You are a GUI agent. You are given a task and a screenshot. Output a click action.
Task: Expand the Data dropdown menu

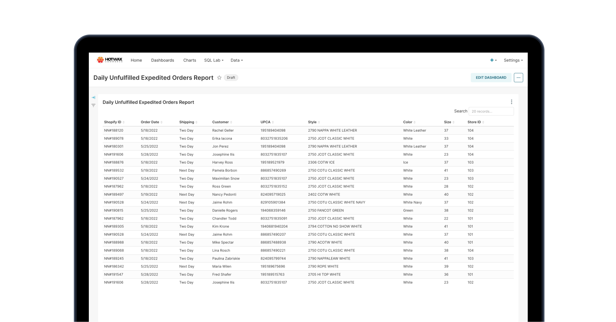coord(236,60)
